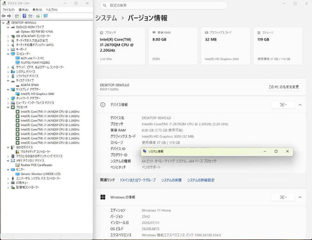This screenshot has width=312, height=240.
Task: Click the monitor-shaped scan hardware toolbar icon
Action: click(x=46, y=16)
